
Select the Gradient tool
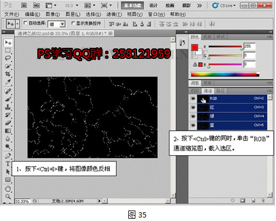click(x=8, y=131)
